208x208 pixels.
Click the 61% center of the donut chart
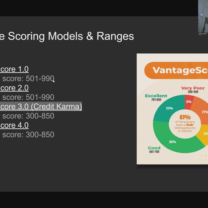click(x=185, y=124)
